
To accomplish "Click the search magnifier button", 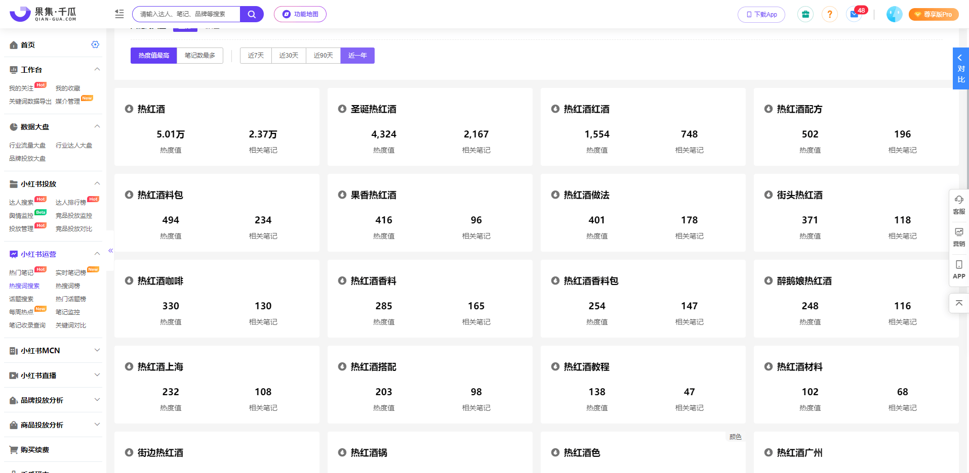I will click(252, 14).
